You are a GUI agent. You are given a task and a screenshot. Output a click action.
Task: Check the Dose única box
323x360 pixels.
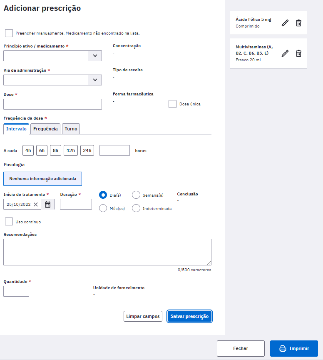click(x=172, y=104)
